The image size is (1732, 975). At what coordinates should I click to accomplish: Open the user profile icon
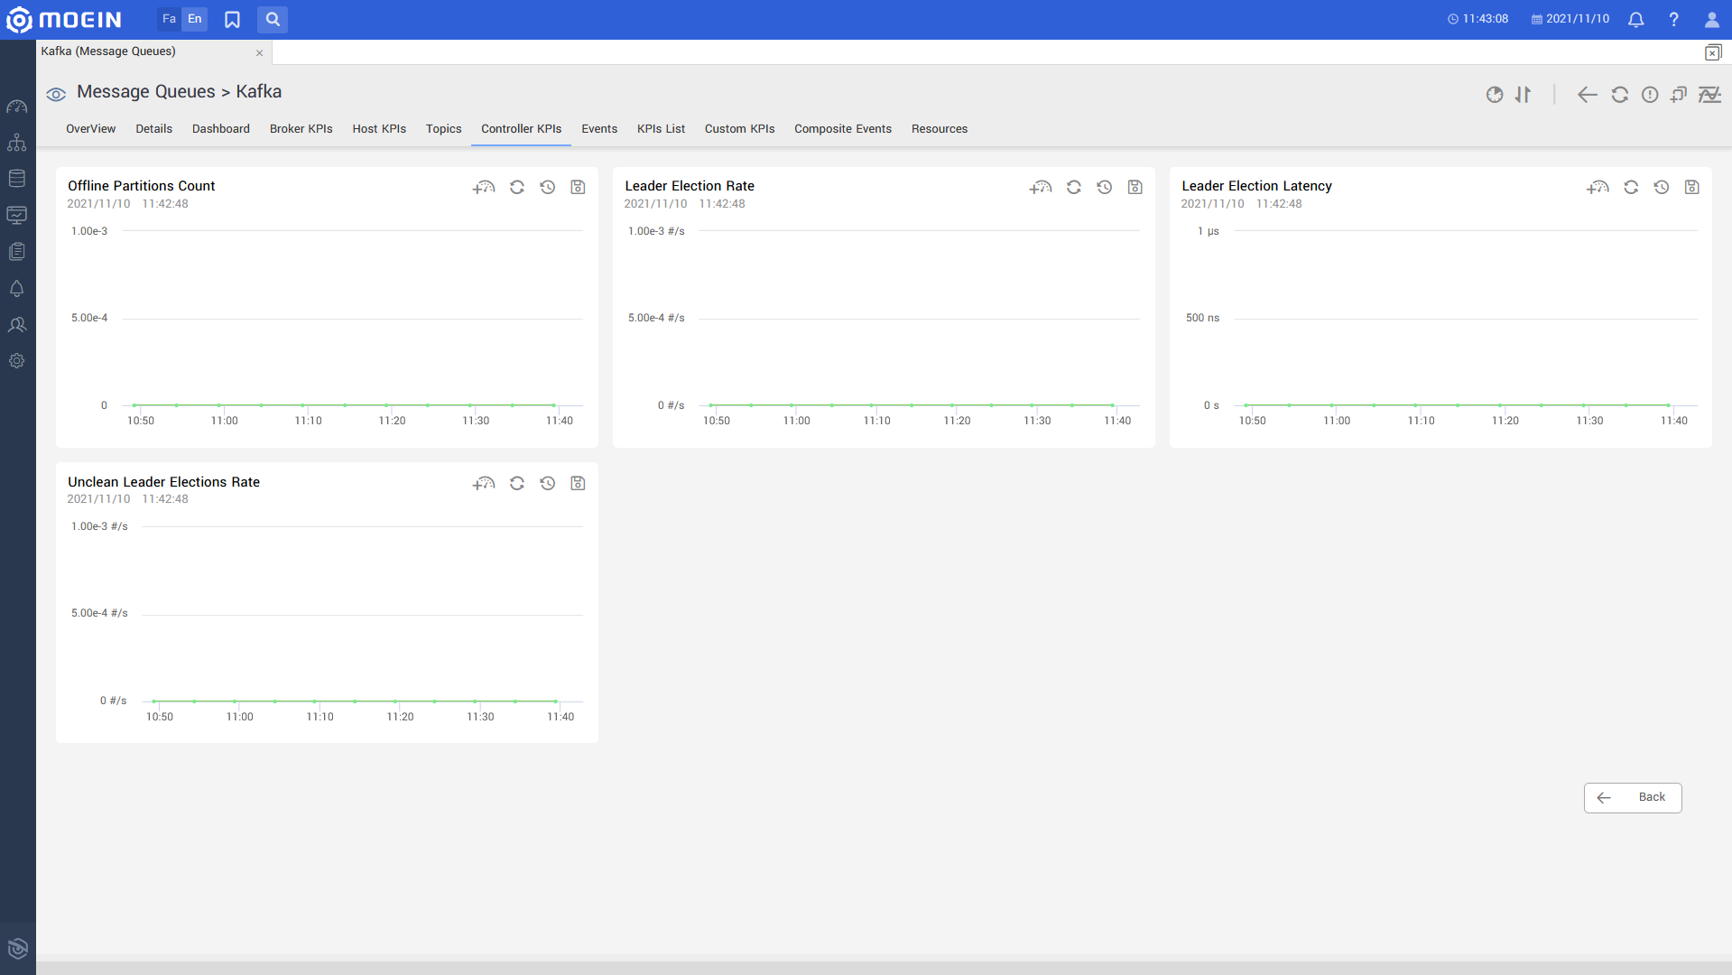tap(1711, 19)
